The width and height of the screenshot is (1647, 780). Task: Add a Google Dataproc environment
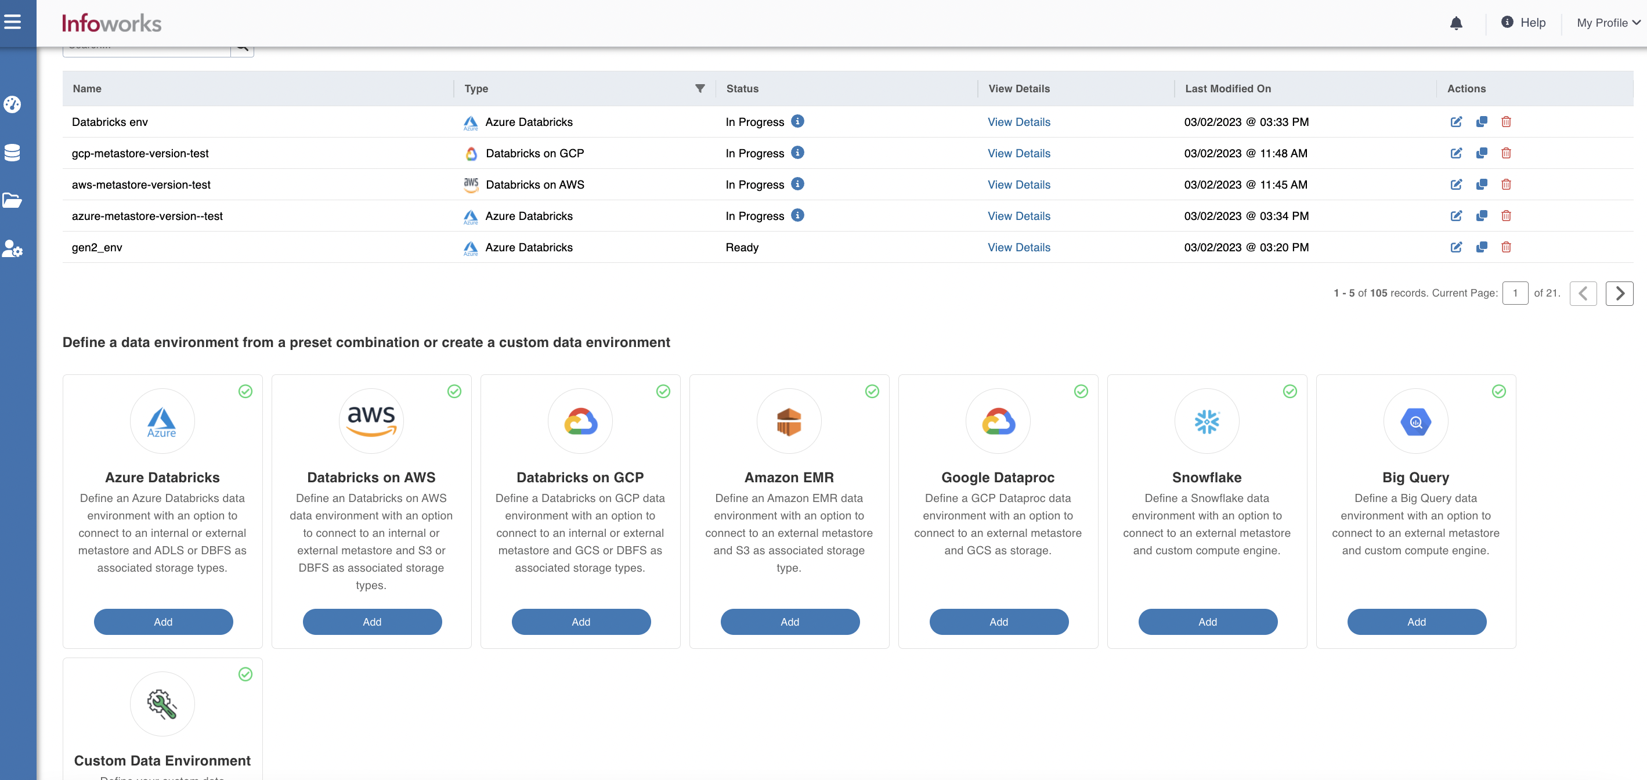(x=999, y=621)
